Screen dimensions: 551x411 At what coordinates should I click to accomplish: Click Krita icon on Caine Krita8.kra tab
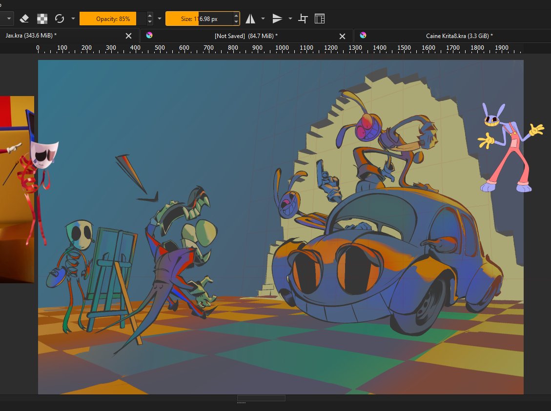363,35
